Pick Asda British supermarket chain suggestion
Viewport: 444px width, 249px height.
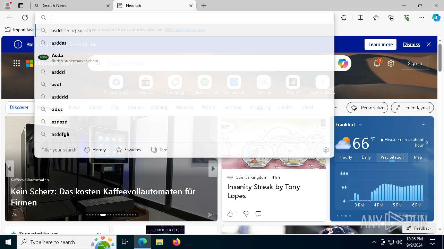pyautogui.click(x=185, y=57)
